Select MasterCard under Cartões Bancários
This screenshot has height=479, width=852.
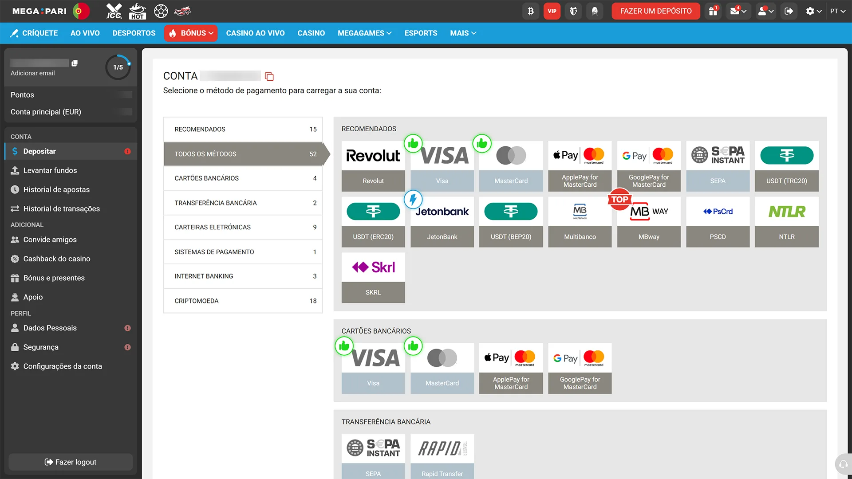(442, 369)
